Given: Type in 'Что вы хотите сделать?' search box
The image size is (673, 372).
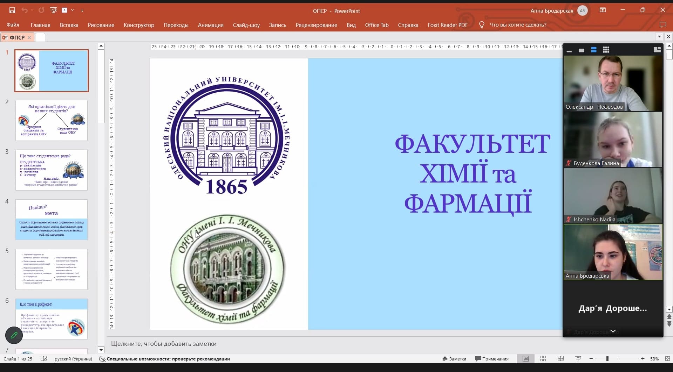Looking at the screenshot, I should pos(518,25).
